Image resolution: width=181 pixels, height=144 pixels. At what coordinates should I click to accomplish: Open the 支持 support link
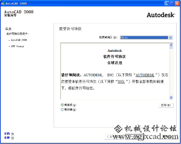pos(7,138)
